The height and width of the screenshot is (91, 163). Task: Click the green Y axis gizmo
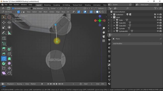pyautogui.click(x=100, y=21)
